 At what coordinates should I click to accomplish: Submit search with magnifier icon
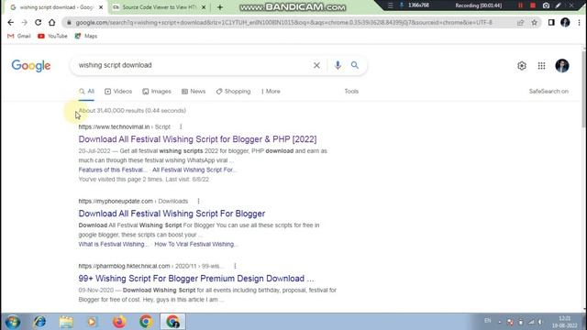point(355,65)
